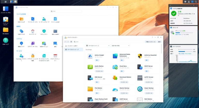Switch to the Package Center taskbar window
The image size is (199, 108).
point(15,2)
